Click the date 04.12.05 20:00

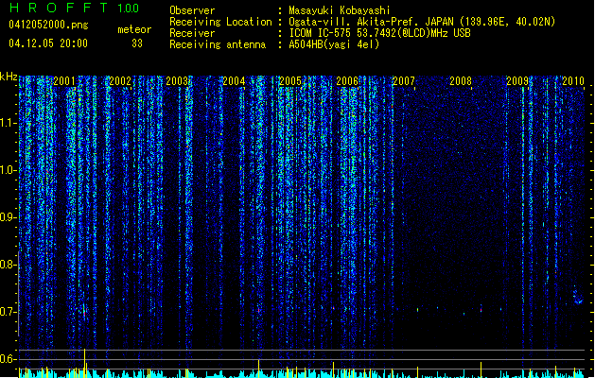(x=48, y=43)
